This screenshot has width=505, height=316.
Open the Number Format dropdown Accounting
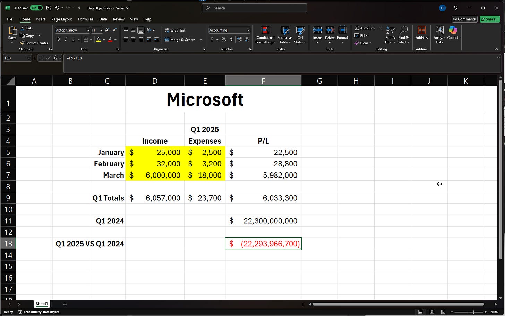[x=248, y=30]
